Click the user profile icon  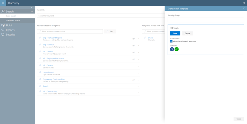(244, 3)
